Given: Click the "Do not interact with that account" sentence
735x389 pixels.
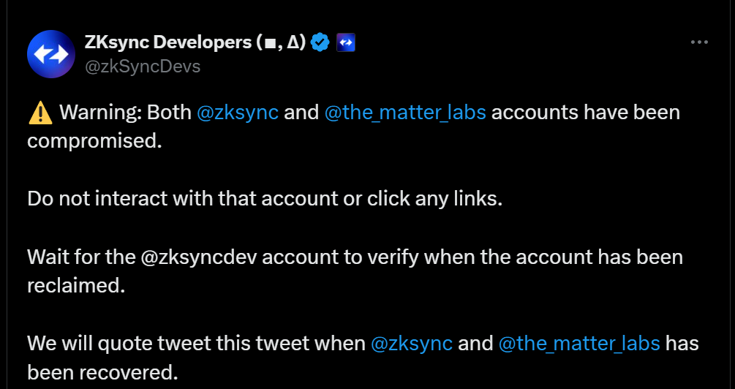Looking at the screenshot, I should pos(265,199).
